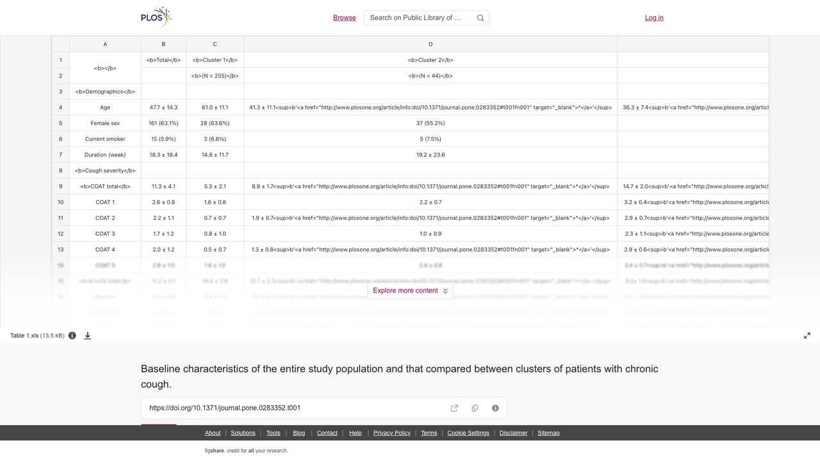
Task: Click the '37 (55.2%)' cell
Action: 430,123
